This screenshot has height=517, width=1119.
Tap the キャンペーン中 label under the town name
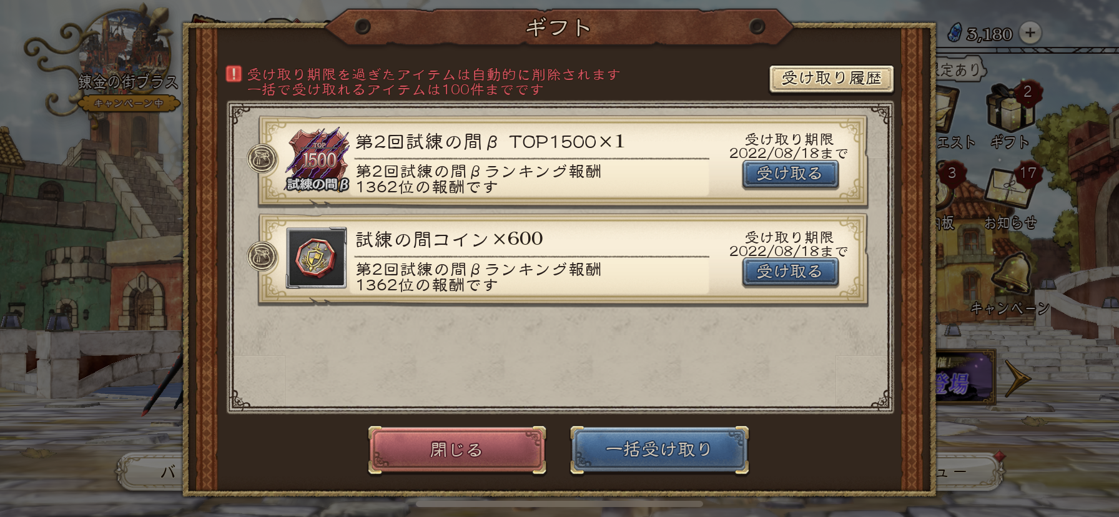[x=129, y=103]
